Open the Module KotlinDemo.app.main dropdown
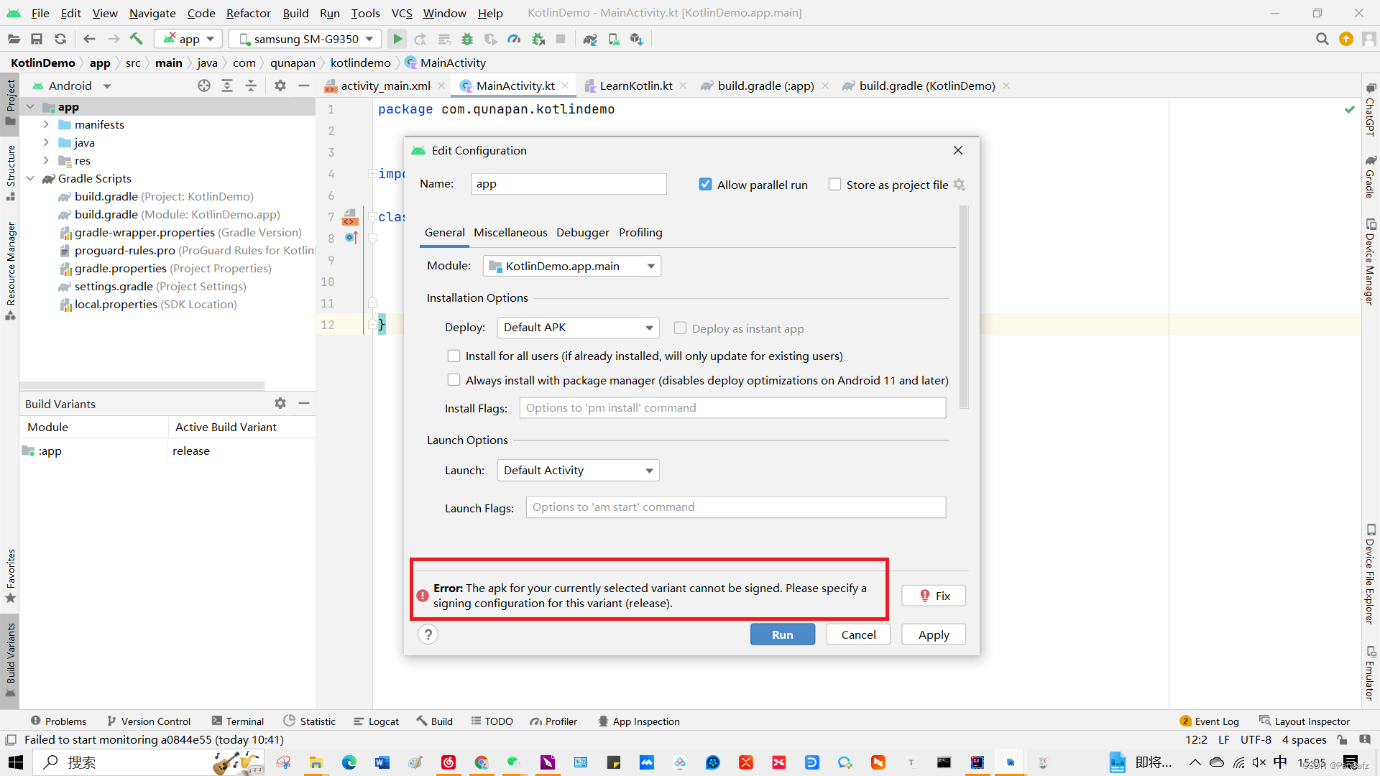This screenshot has height=776, width=1380. 572,266
